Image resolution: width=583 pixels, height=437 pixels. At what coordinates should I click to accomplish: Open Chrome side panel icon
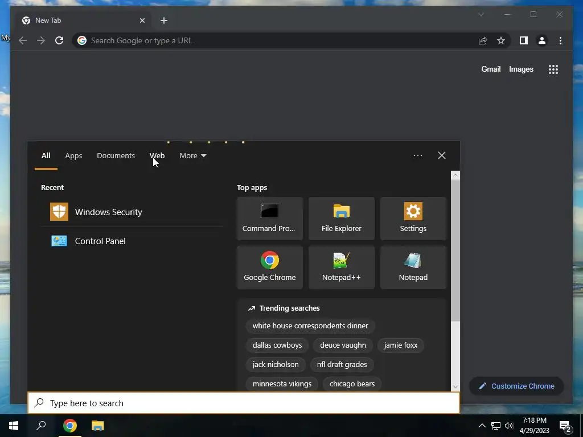[x=524, y=40]
